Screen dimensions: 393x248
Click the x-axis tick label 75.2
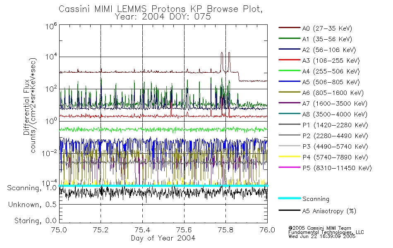tap(101, 230)
